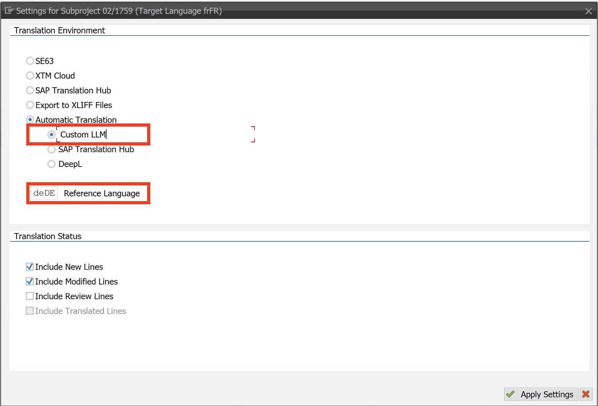Click the Translation Status section header
598x406 pixels.
(47, 236)
